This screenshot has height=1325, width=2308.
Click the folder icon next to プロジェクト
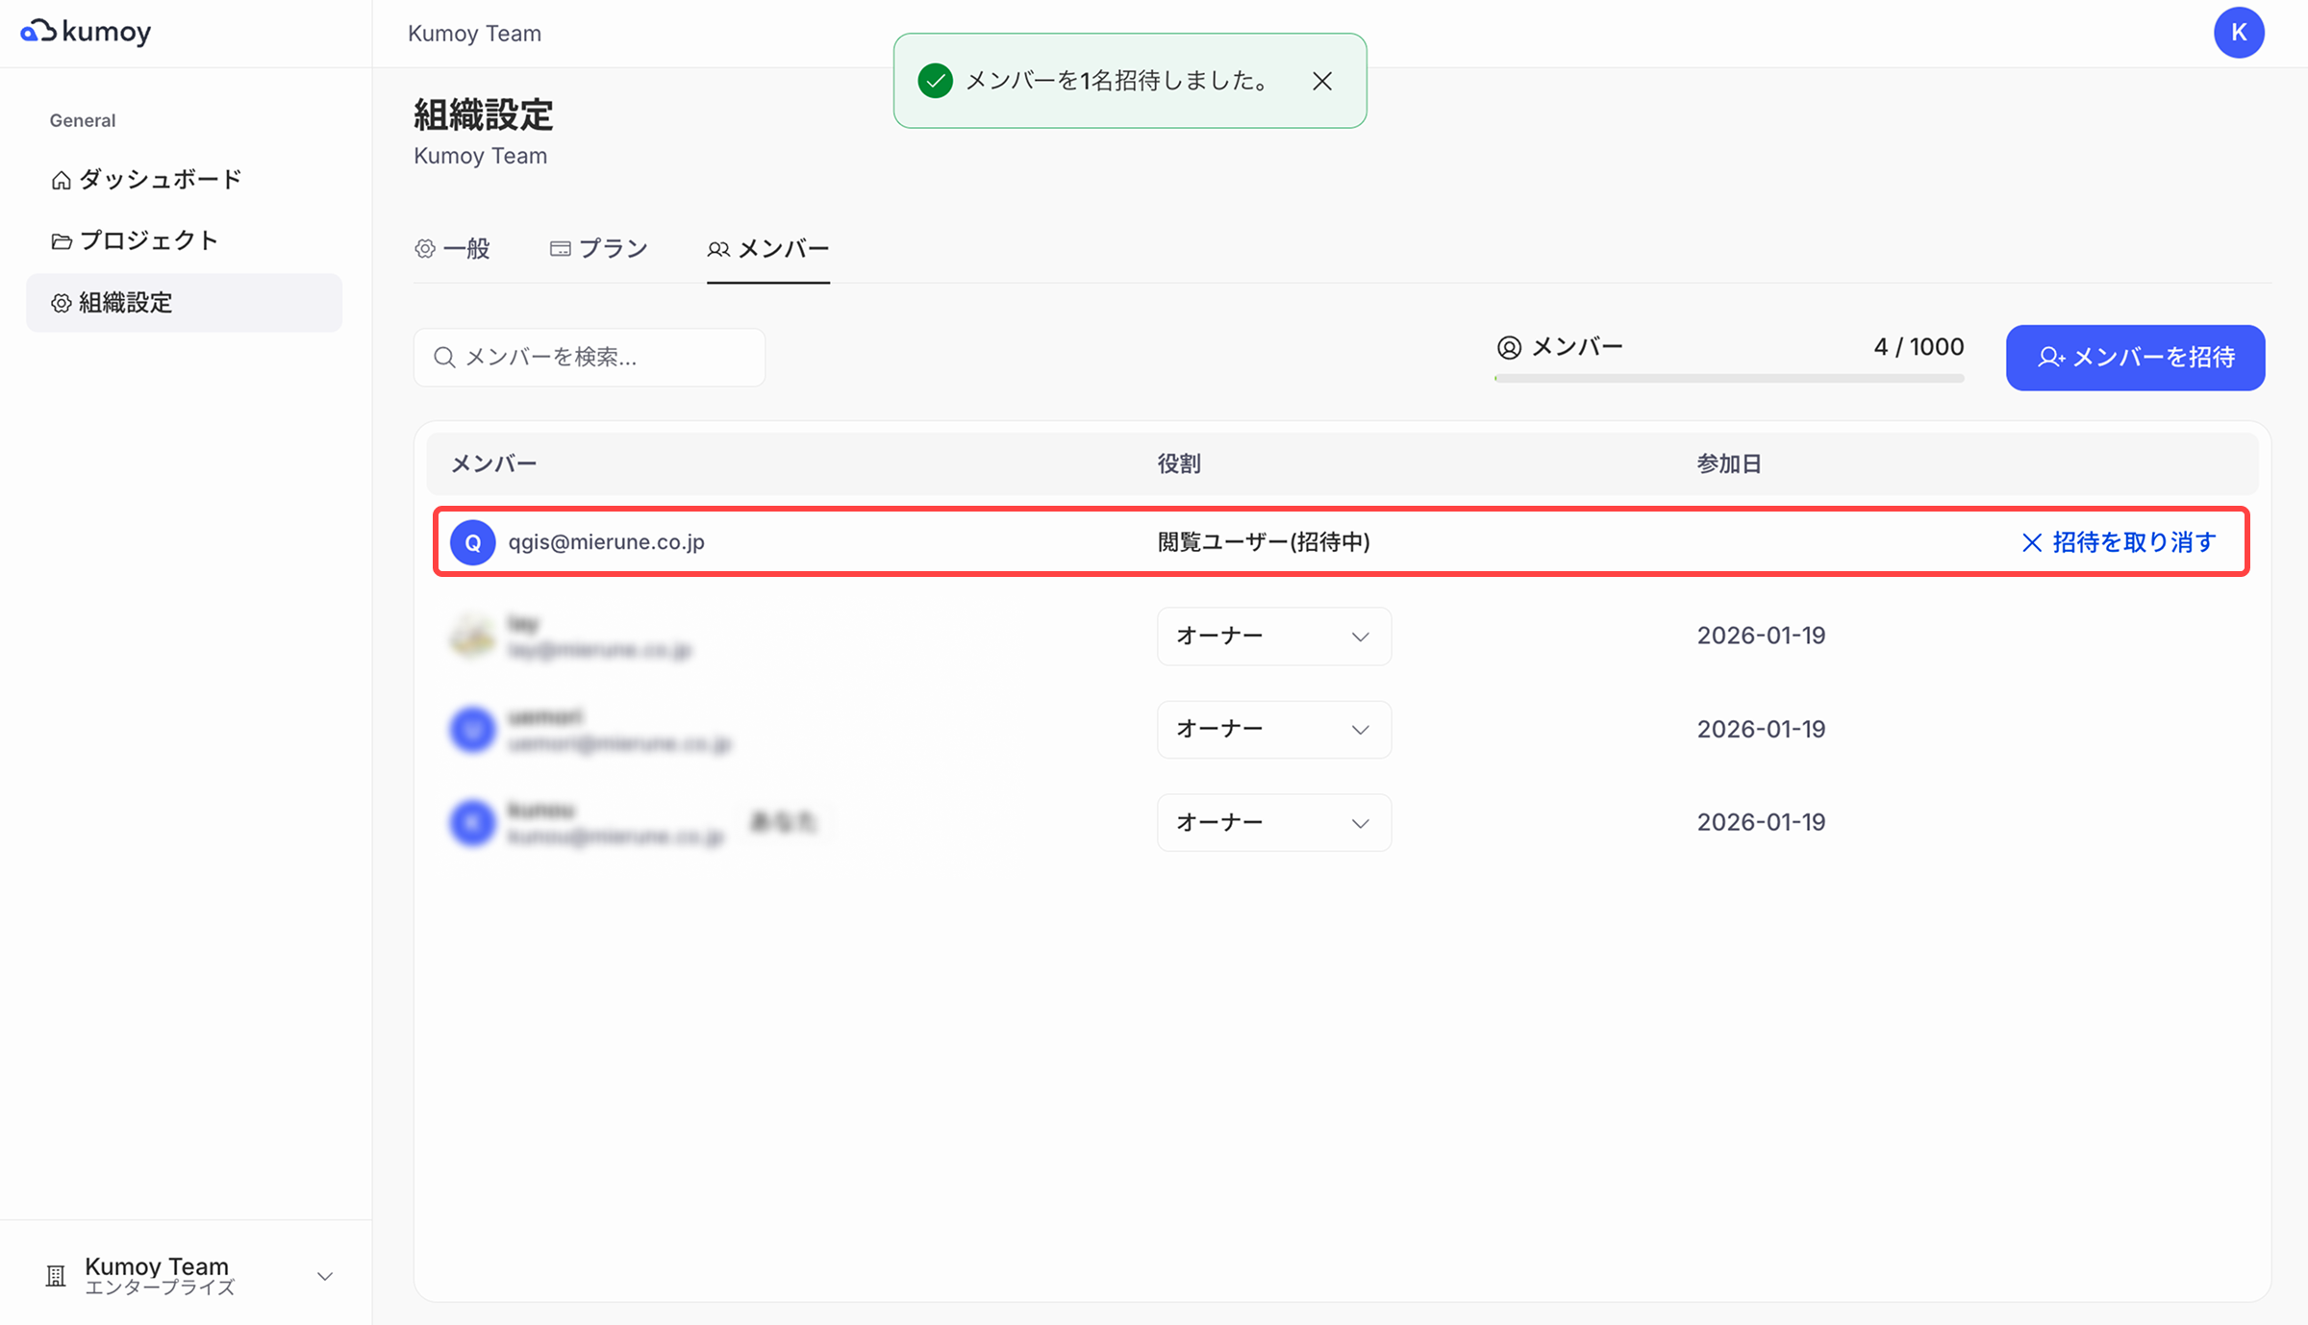click(x=60, y=240)
